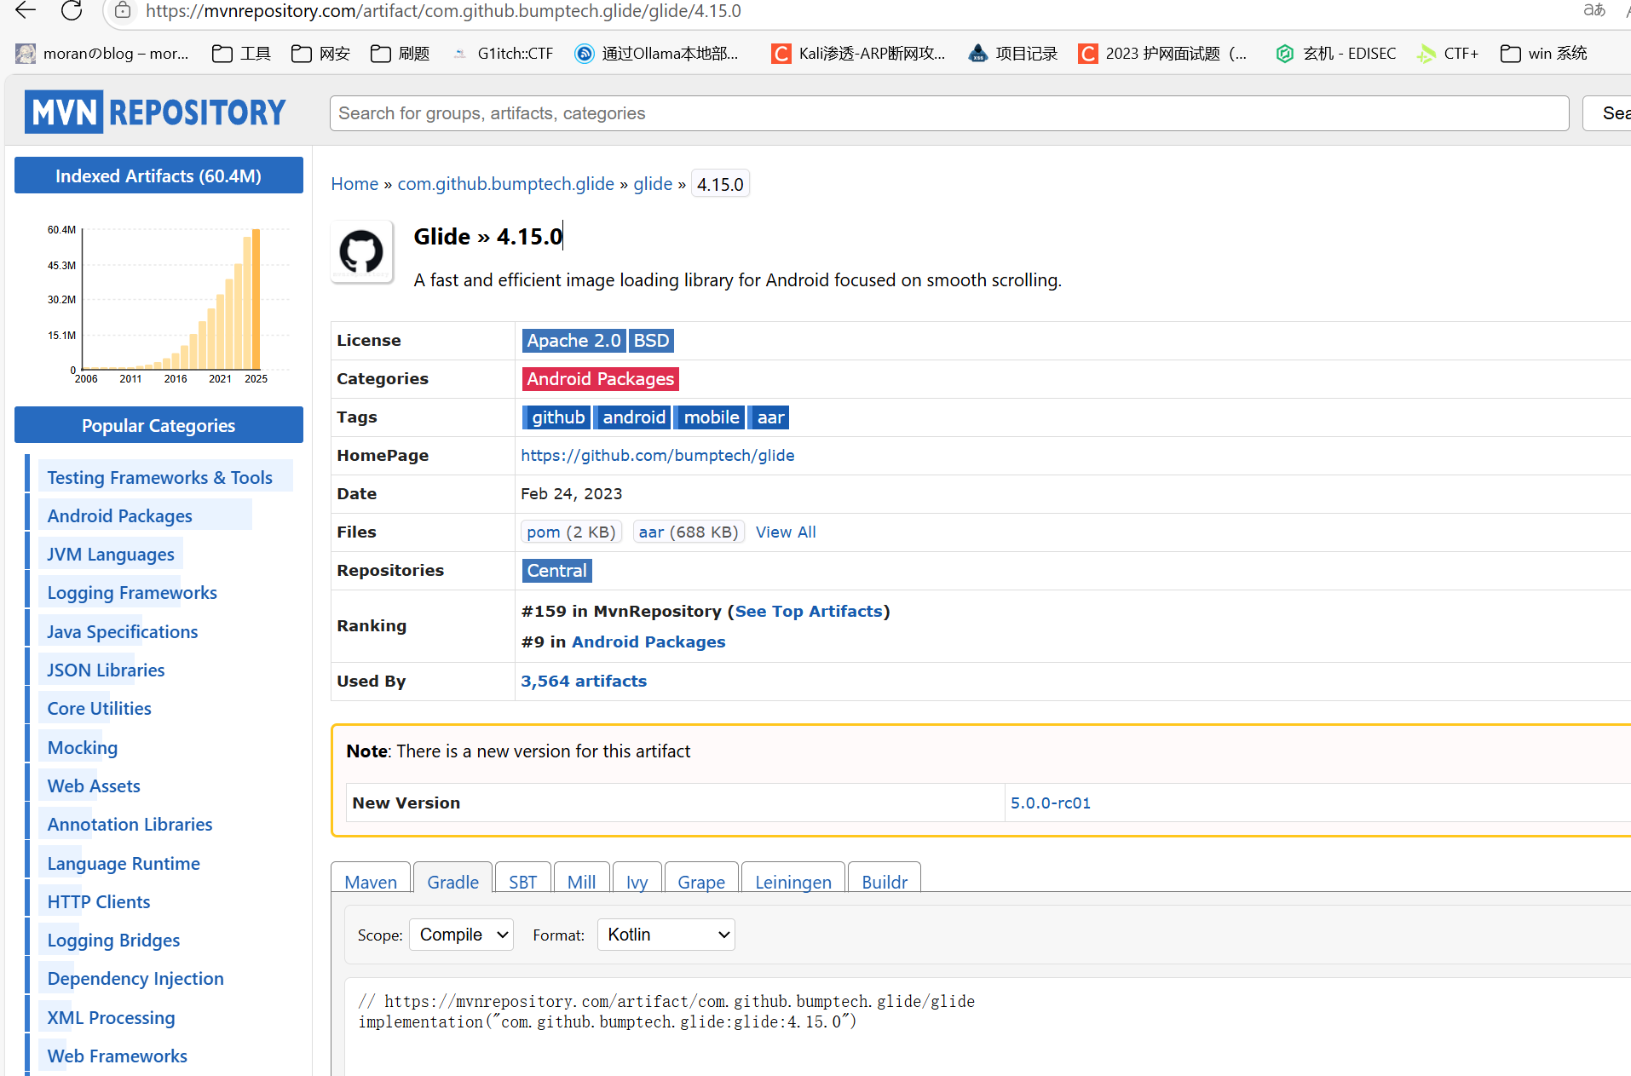This screenshot has width=1631, height=1076.
Task: Click the aar tag
Action: pos(770,417)
